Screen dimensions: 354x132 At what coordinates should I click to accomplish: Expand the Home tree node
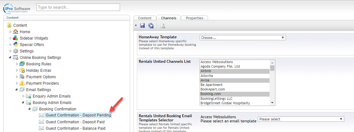pos(10,32)
